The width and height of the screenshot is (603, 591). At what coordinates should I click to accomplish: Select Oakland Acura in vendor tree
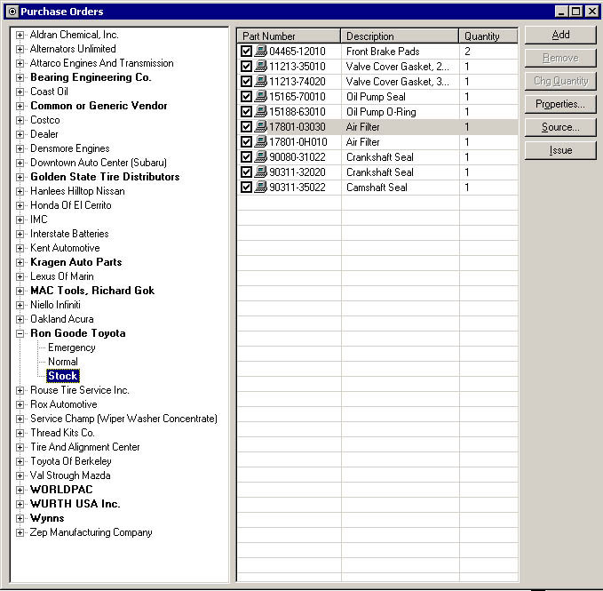tap(62, 319)
